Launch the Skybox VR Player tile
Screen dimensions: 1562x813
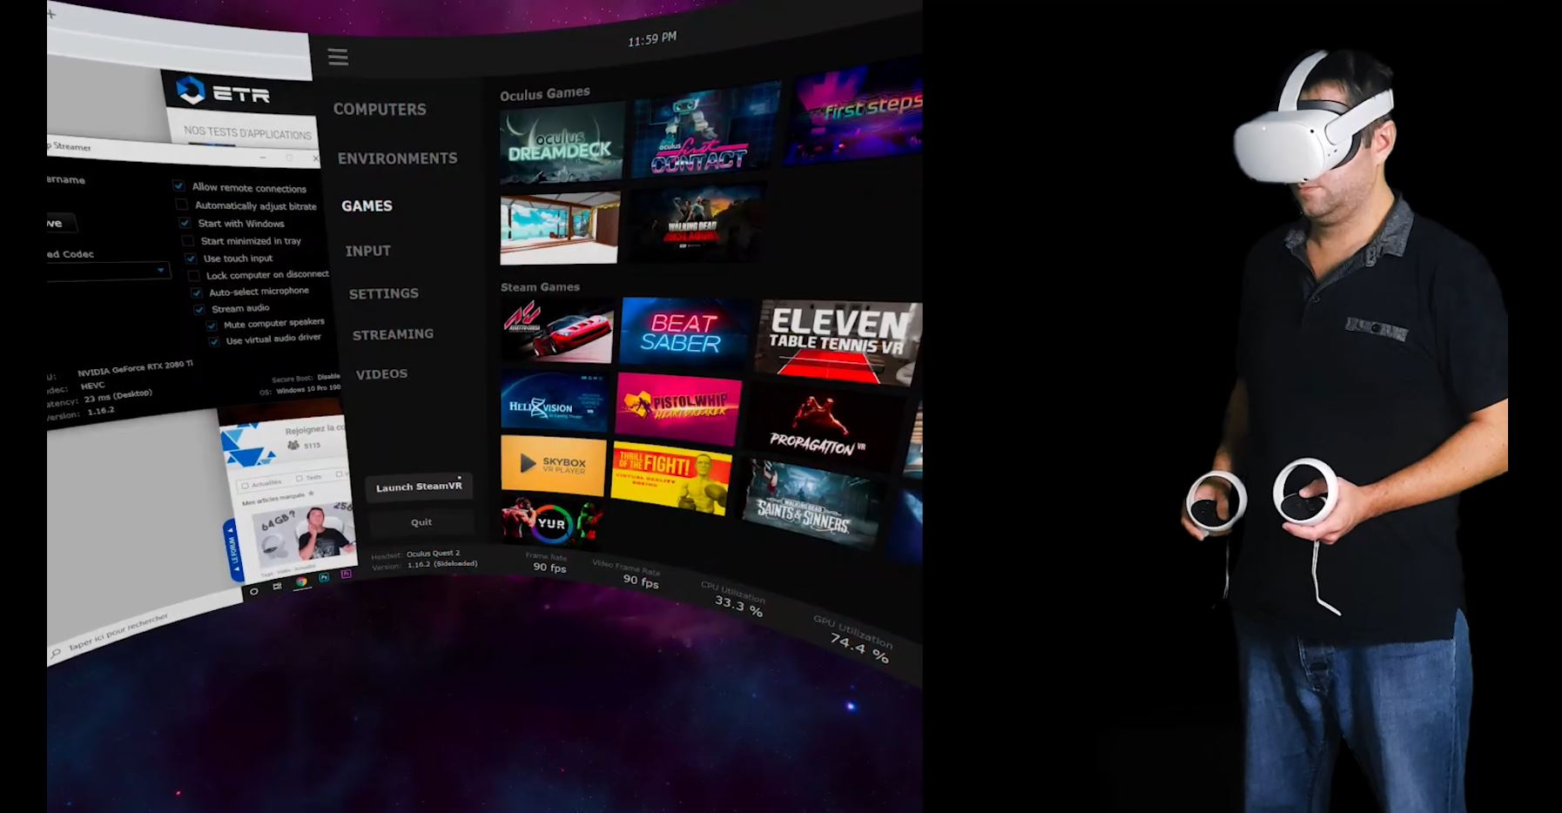coord(552,466)
